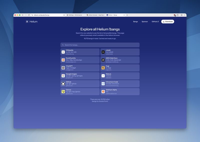Click the Chromium Code card title
200x142 pixels.
coord(112,82)
